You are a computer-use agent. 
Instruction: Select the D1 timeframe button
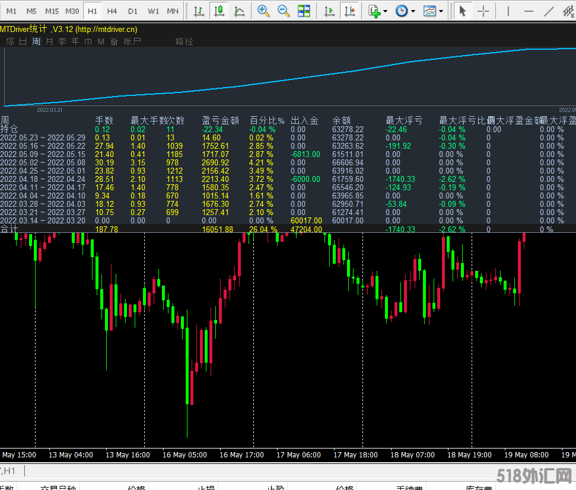click(x=133, y=11)
